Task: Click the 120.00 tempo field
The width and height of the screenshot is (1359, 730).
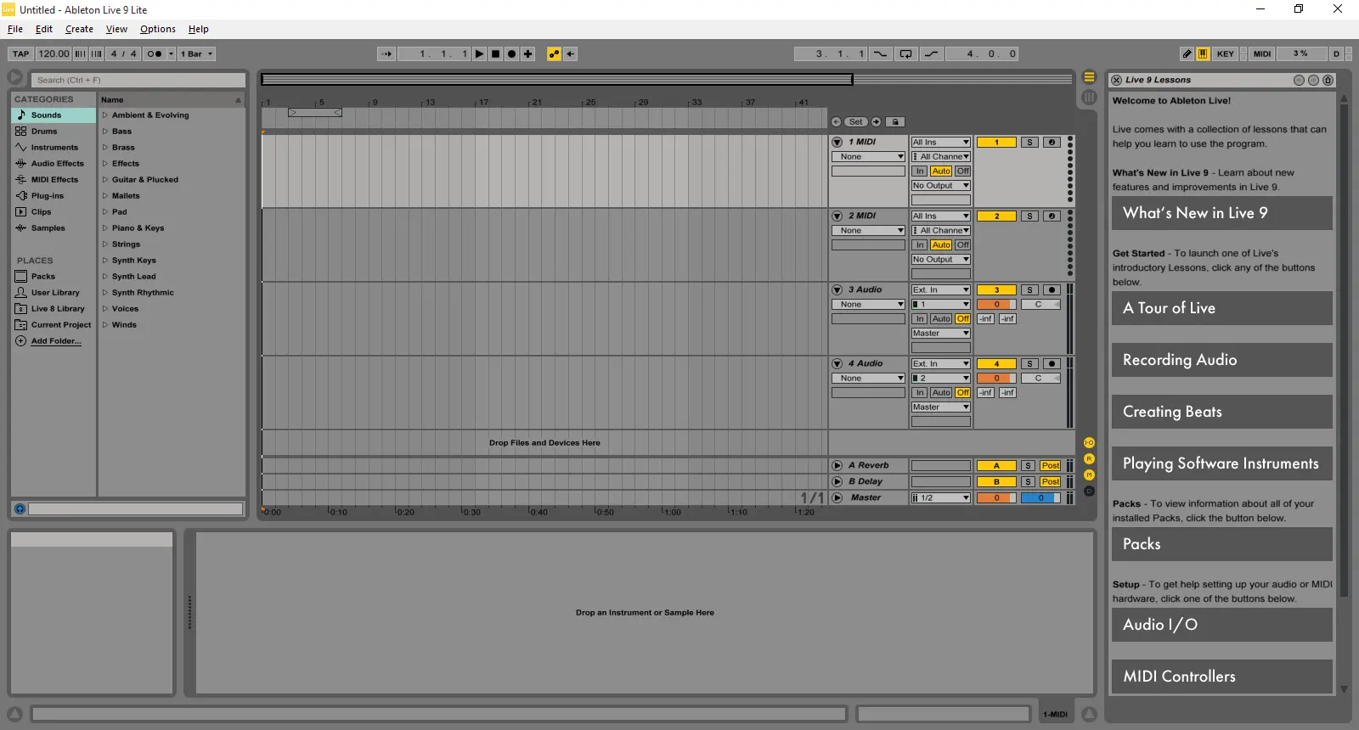Action: (x=54, y=53)
